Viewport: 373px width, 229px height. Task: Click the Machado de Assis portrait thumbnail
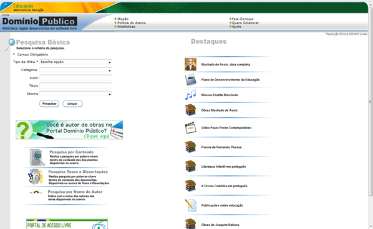point(190,64)
